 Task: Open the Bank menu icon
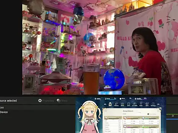[x=122, y=104]
